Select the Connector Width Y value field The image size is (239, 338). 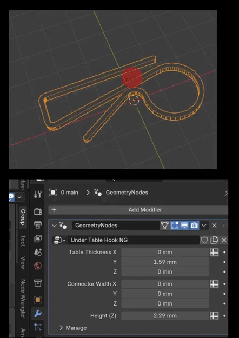165,294
